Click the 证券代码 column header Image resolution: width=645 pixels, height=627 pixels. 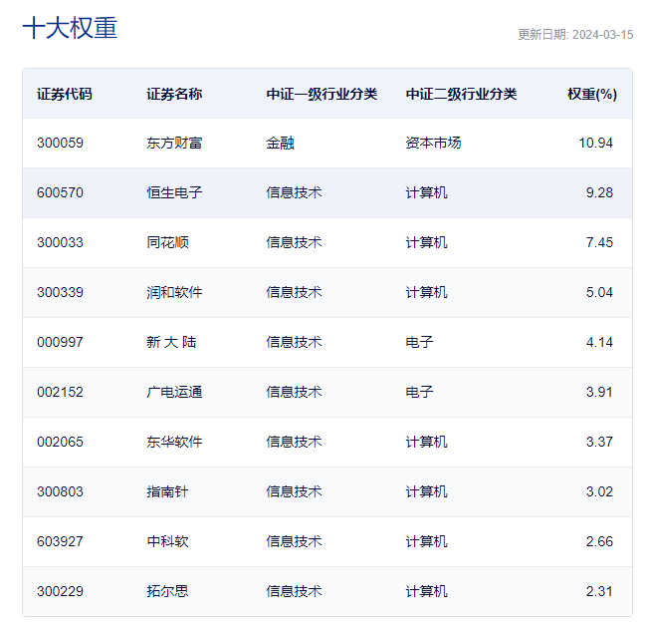(65, 94)
